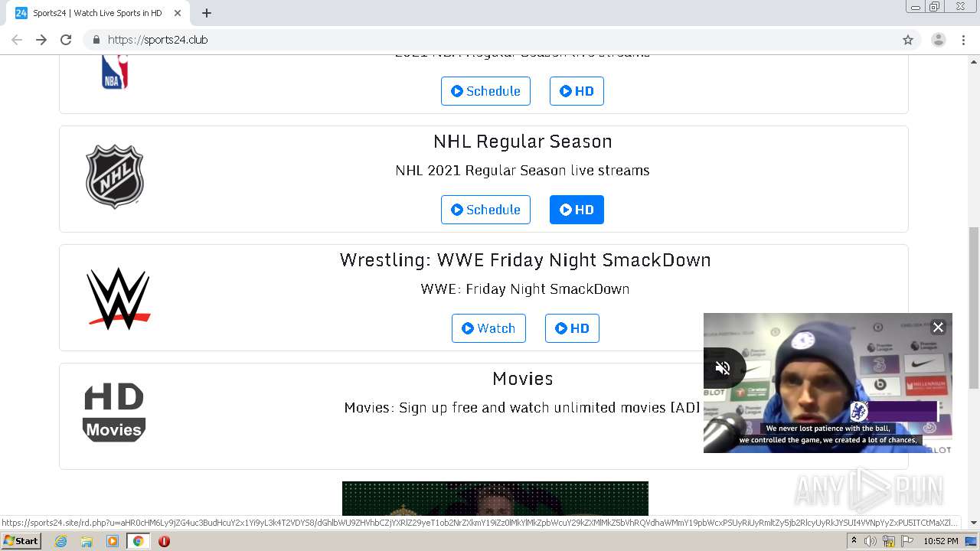Image resolution: width=980 pixels, height=551 pixels.
Task: Go forward in browser history
Action: (x=41, y=40)
